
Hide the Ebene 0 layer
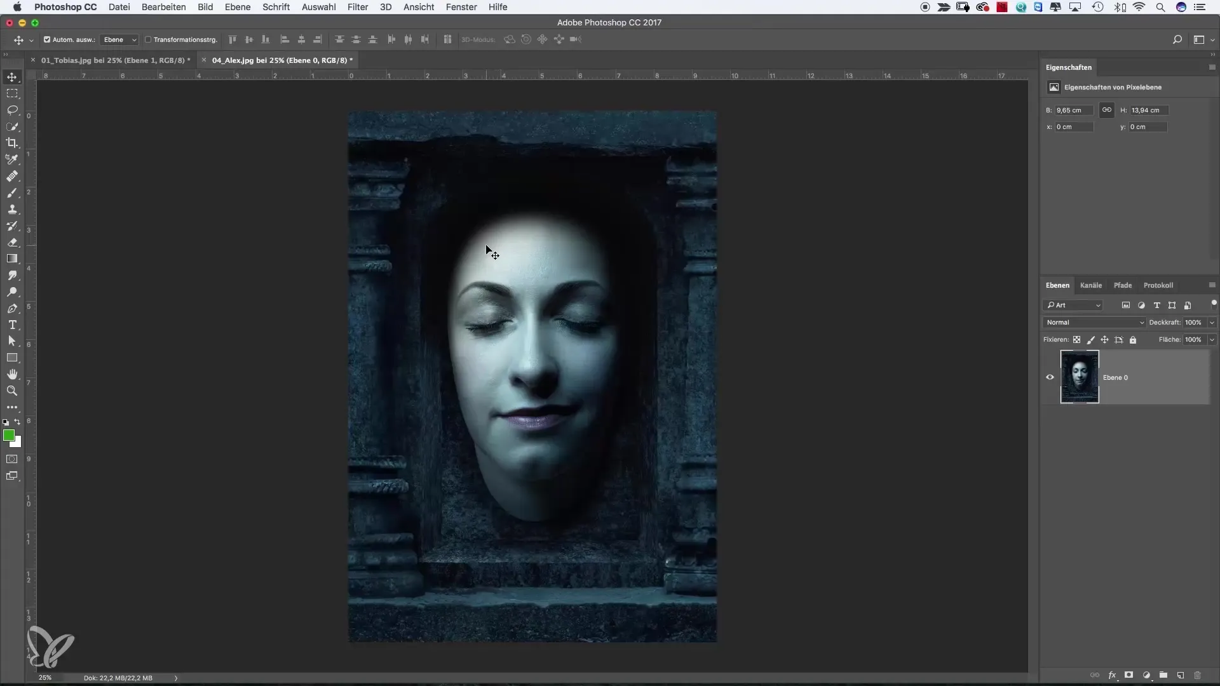(x=1050, y=377)
